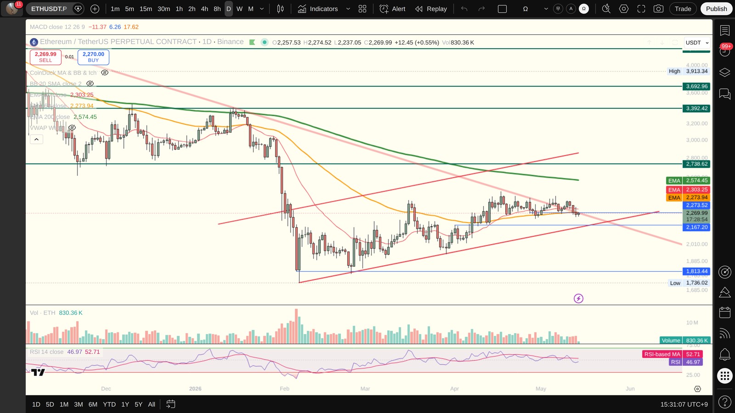This screenshot has height=413, width=735.
Task: Open chart settings hexagon icon
Action: pos(623,9)
